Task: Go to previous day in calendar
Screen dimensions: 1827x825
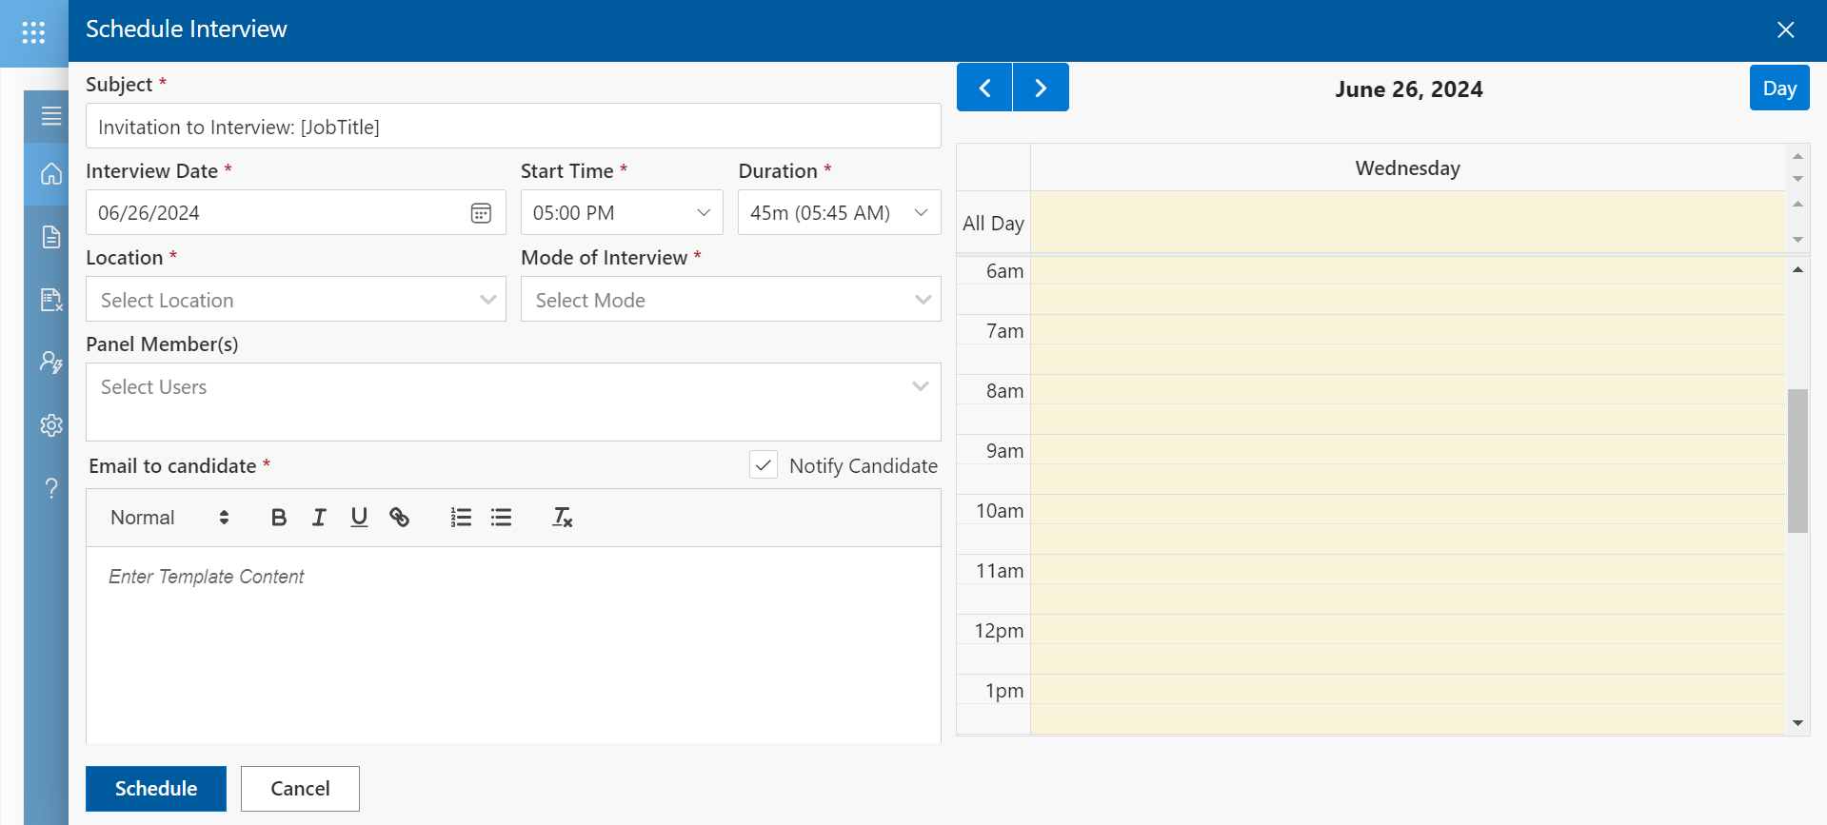Action: 984,88
